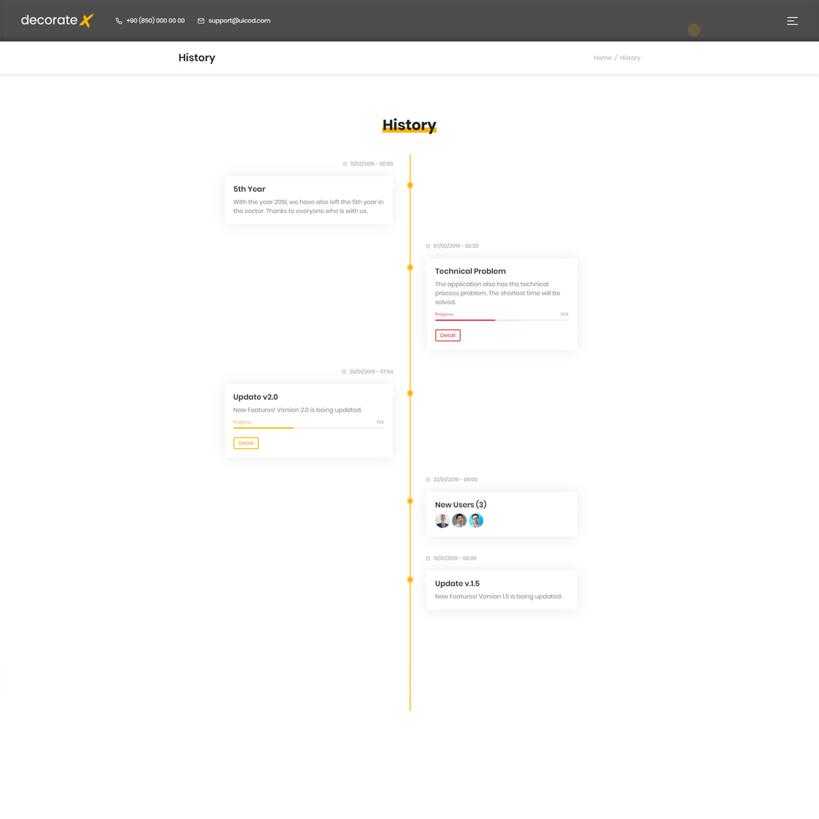Screen dimensions: 819x819
Task: Open the hamburger menu icon
Action: 792,20
